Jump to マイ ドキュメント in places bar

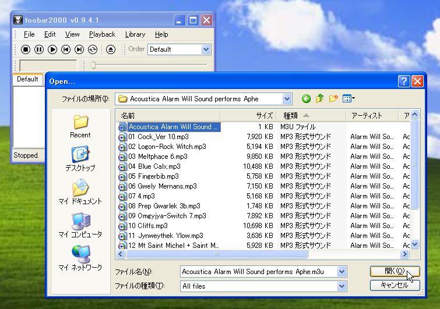point(80,191)
